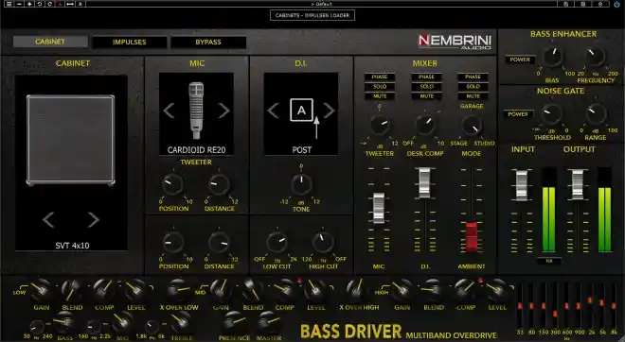Mute the D.I. mixer channel
The width and height of the screenshot is (625, 342).
pos(426,96)
